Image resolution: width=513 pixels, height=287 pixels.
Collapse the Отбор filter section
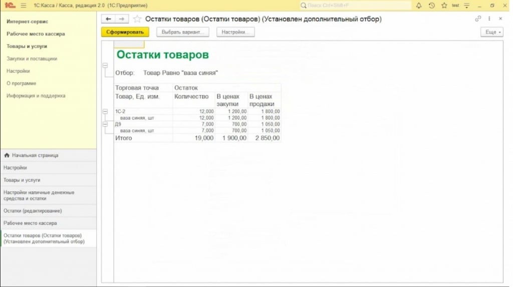pos(105,66)
